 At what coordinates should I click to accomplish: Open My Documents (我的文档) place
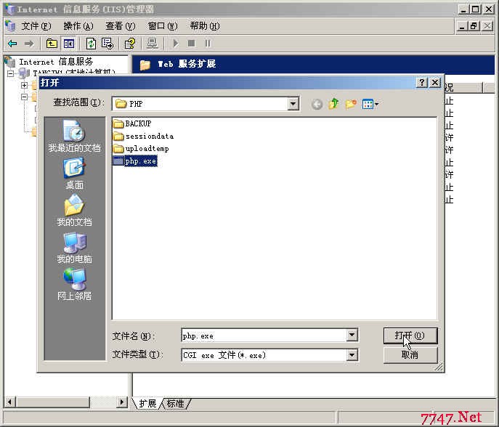(x=75, y=211)
